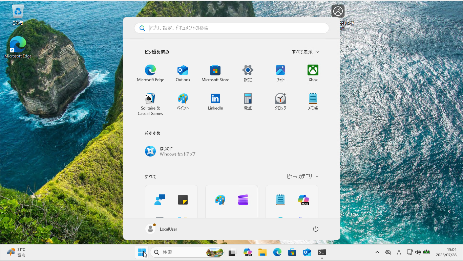Open 設定 settings gear icon
Screen dimensions: 463x261
[248, 73]
